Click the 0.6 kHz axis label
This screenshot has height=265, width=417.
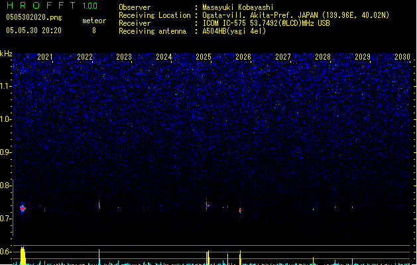[5, 252]
